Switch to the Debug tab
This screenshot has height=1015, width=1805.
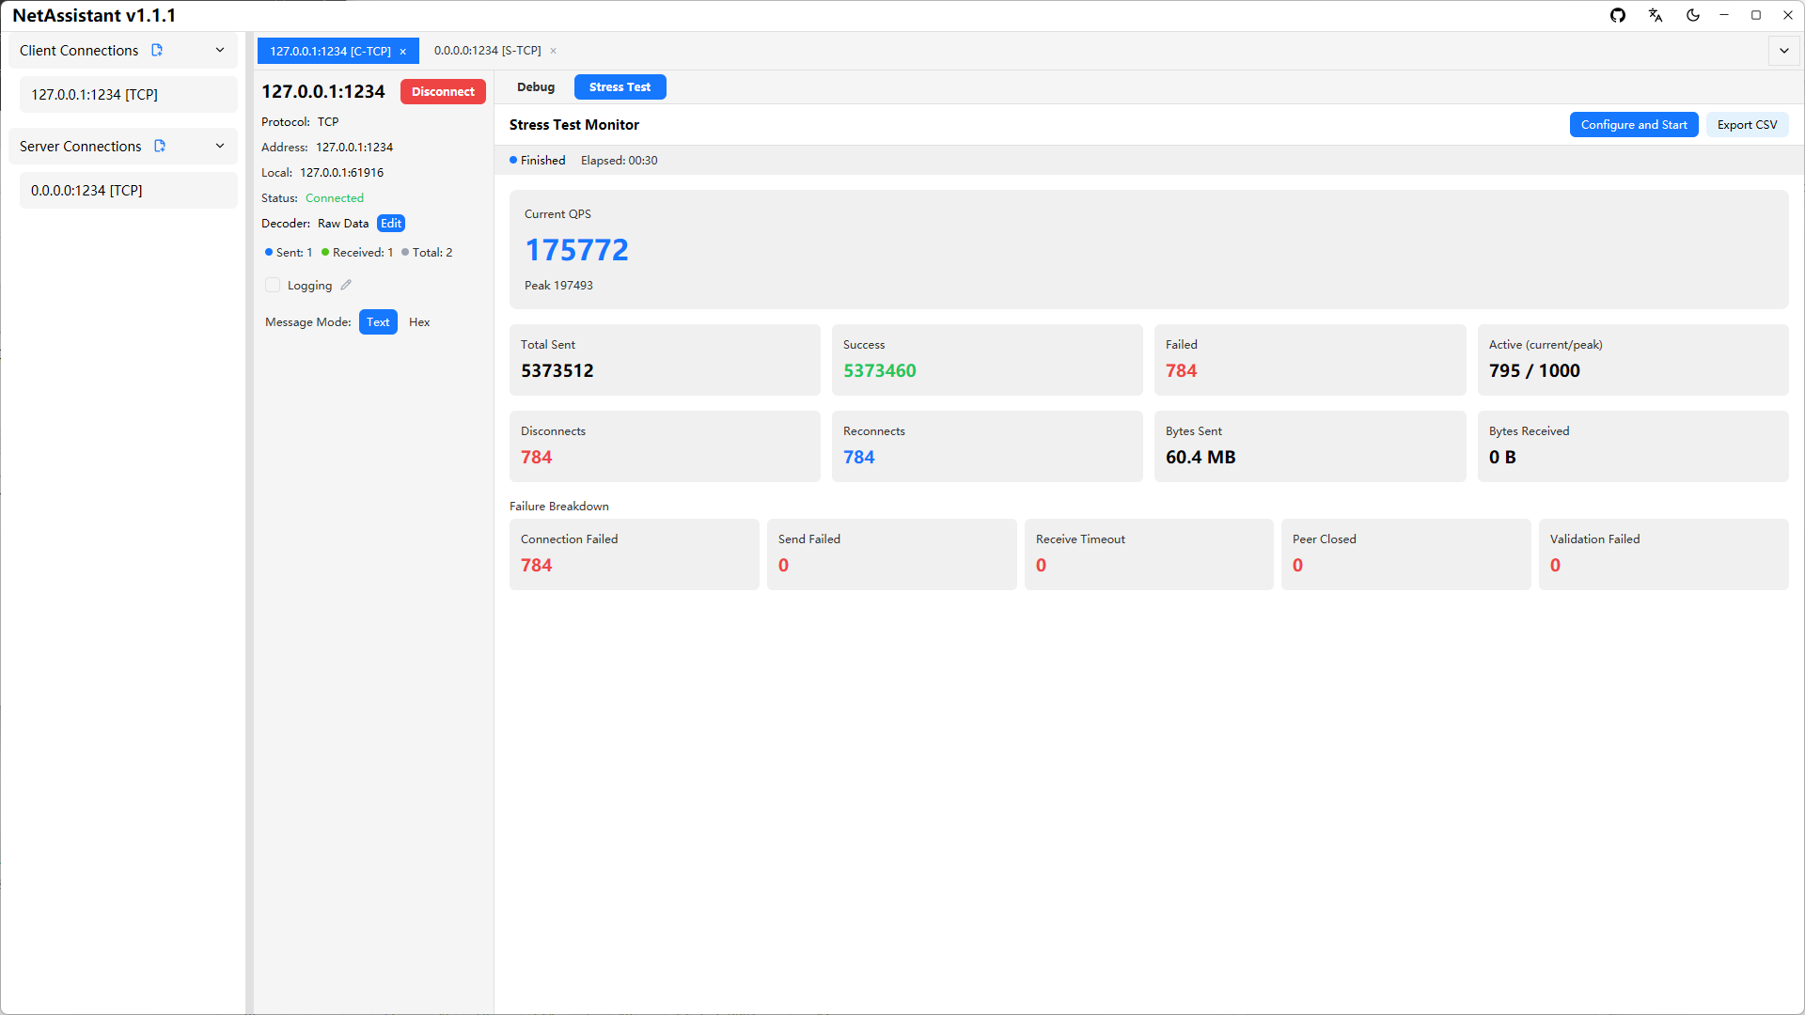coord(536,87)
